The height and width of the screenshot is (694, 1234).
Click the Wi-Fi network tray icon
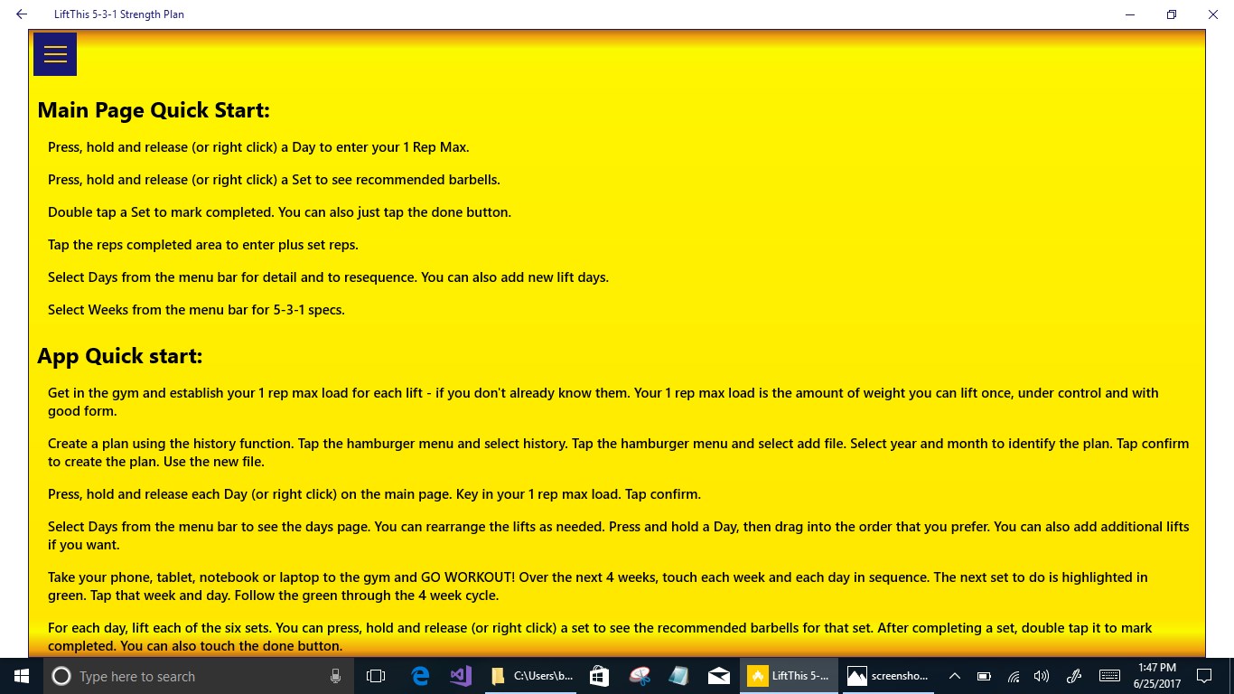1013,676
